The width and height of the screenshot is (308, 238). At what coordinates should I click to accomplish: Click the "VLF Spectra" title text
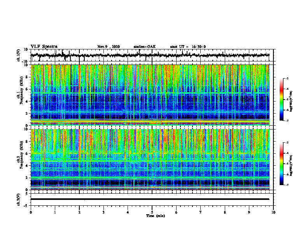click(44, 47)
